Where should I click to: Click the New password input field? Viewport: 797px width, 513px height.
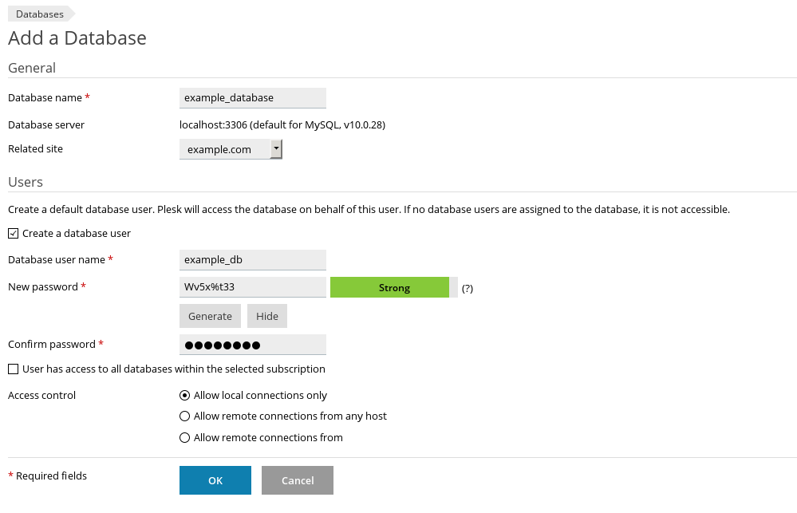253,286
